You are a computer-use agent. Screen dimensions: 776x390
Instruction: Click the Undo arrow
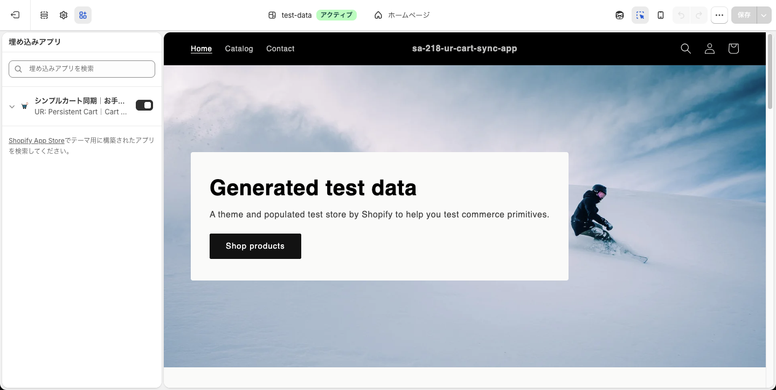(681, 15)
